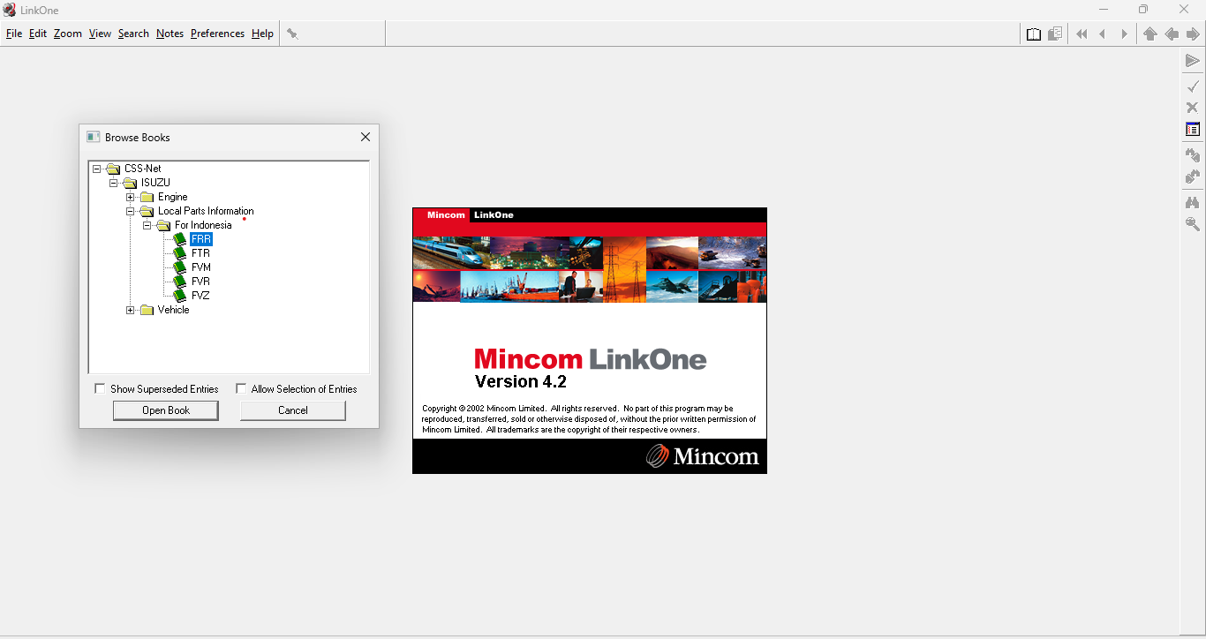Image resolution: width=1206 pixels, height=639 pixels.
Task: Expand the Engine folder
Action: (x=131, y=197)
